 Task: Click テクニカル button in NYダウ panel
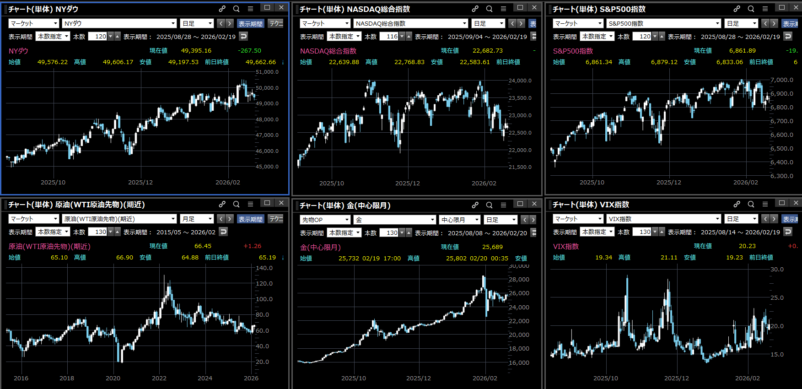coord(276,23)
